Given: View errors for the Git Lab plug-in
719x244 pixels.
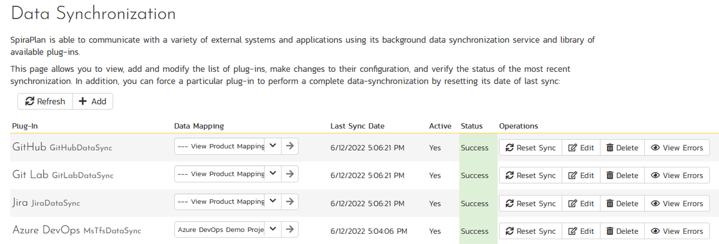Looking at the screenshot, I should click(x=676, y=175).
